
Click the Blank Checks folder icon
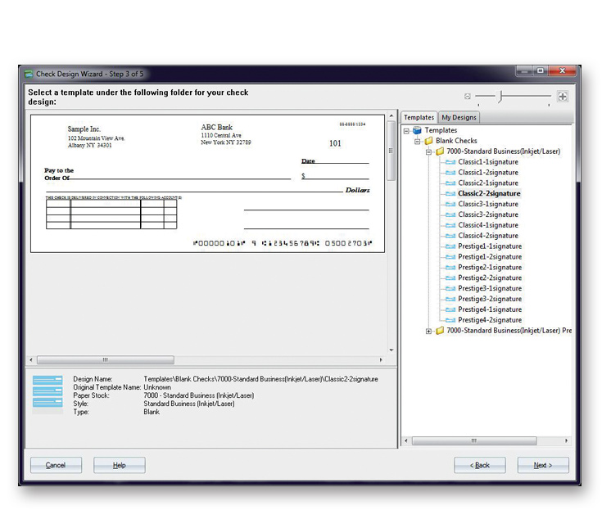tap(428, 141)
